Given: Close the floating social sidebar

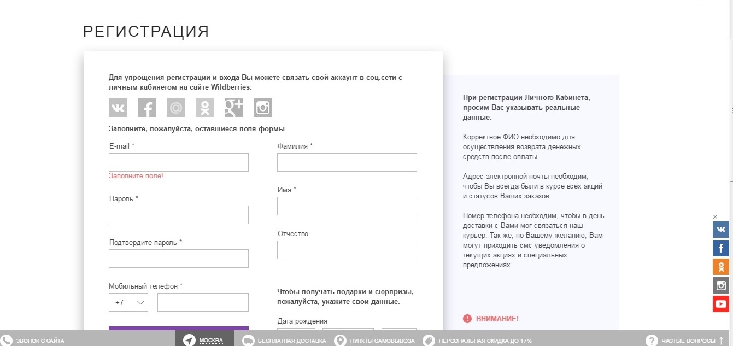Looking at the screenshot, I should (x=716, y=217).
